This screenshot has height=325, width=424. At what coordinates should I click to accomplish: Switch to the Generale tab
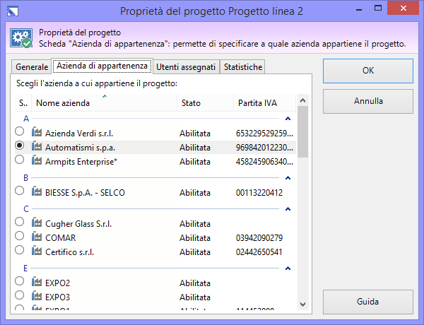tap(32, 67)
